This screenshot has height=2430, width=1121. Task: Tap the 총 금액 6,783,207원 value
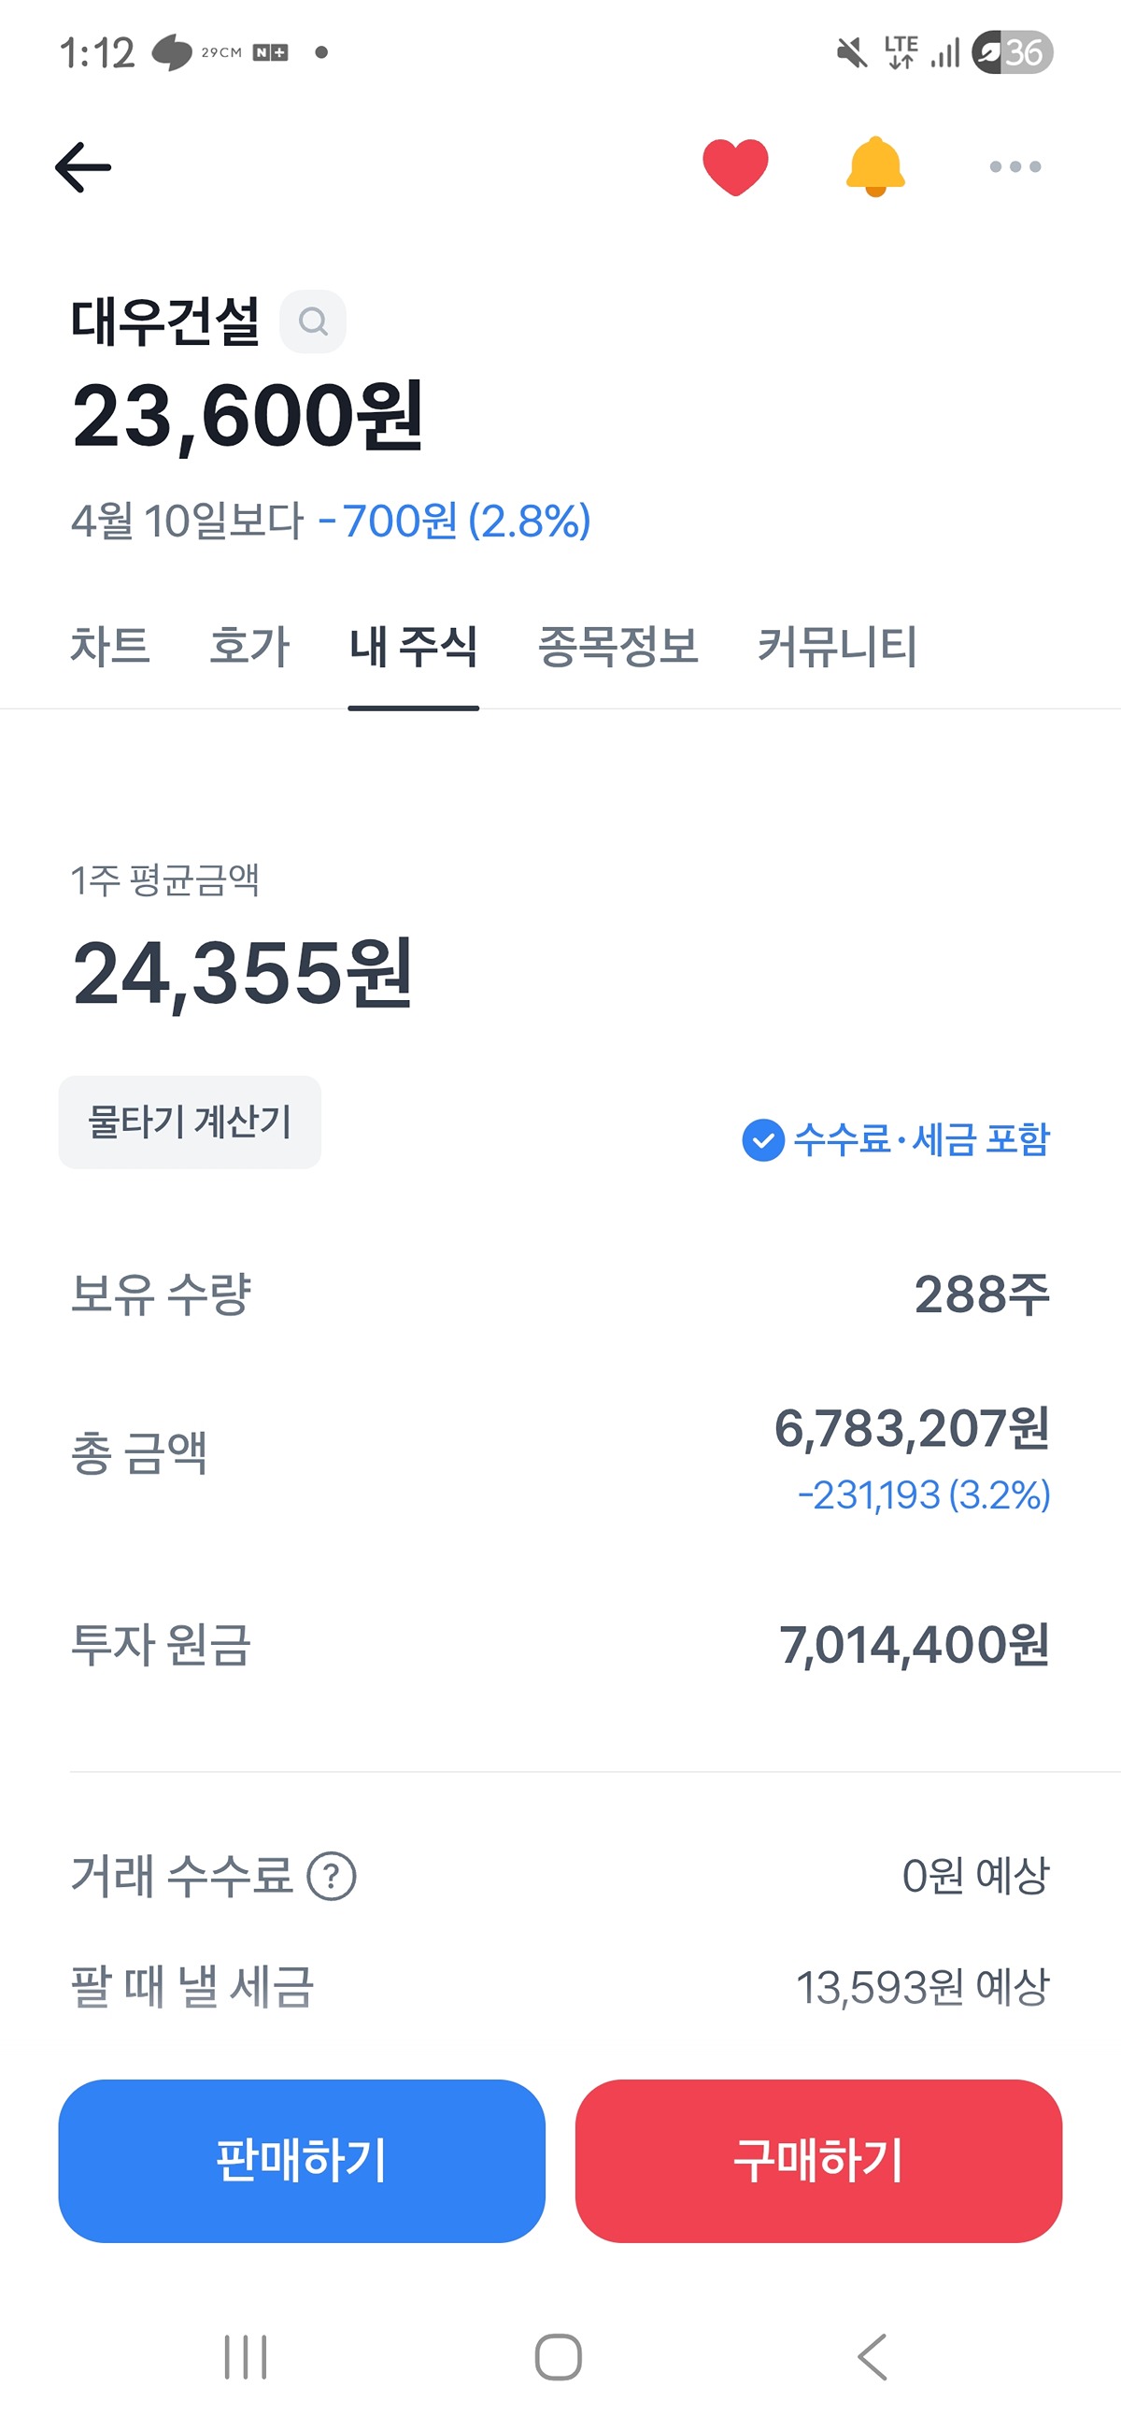click(911, 1428)
